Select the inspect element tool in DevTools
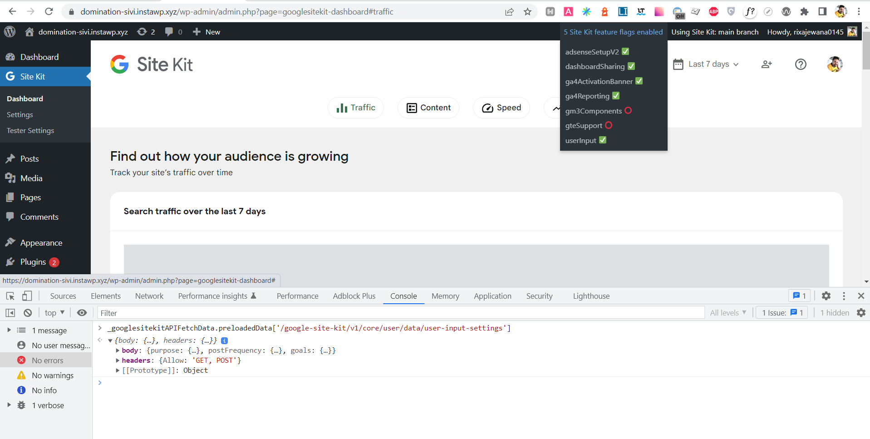Viewport: 870px width, 439px height. click(x=10, y=296)
